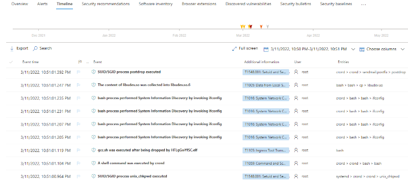Image resolution: width=408 pixels, height=184 pixels.
Task: Click T1005 Data from Local System tag
Action: coord(266,85)
